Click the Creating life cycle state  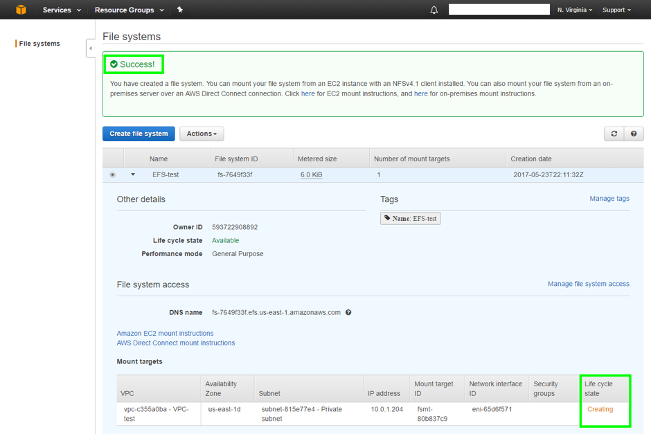600,409
